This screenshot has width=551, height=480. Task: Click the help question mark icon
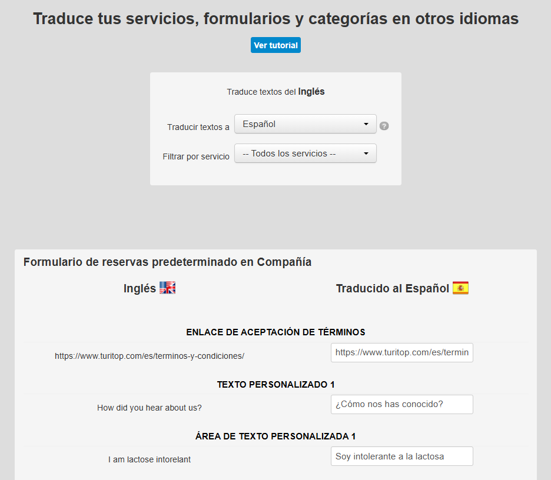pos(384,126)
